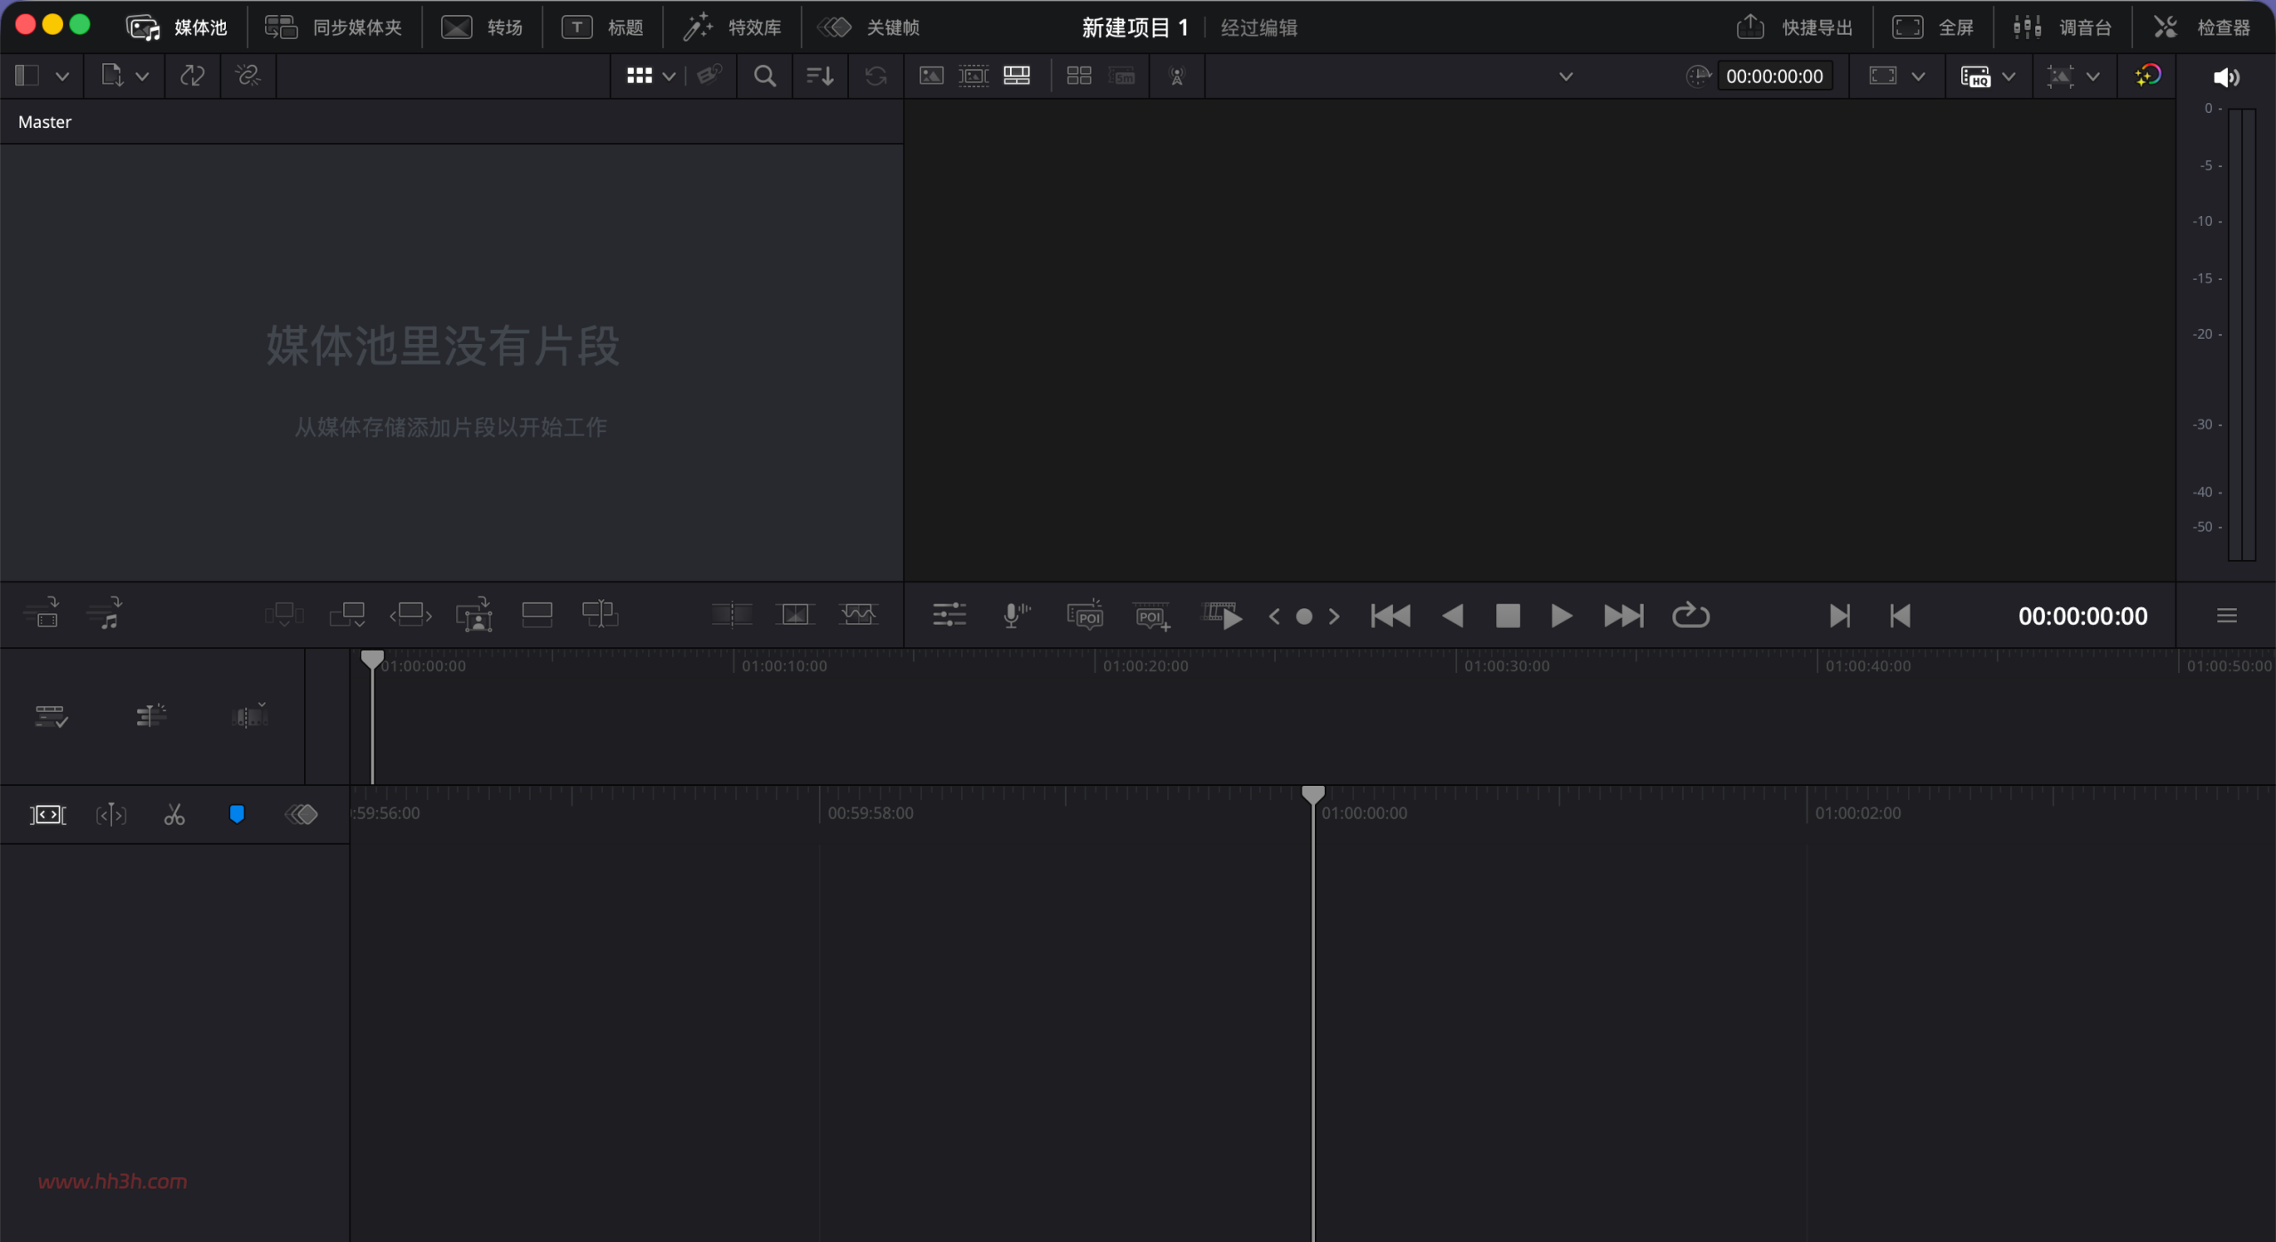The image size is (2276, 1242).
Task: Expand the safe area overlay dropdown arrow
Action: [2093, 76]
